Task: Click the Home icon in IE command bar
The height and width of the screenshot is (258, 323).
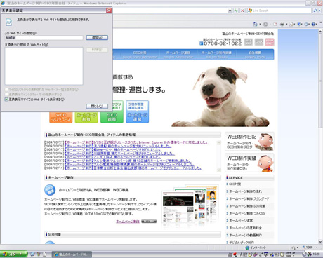Action: click(x=255, y=24)
